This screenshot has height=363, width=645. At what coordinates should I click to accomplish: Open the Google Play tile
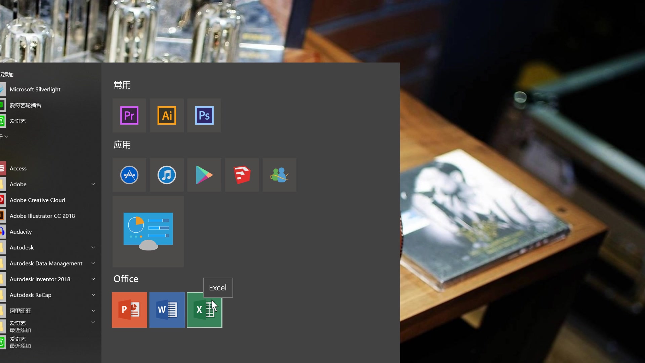[x=204, y=175]
